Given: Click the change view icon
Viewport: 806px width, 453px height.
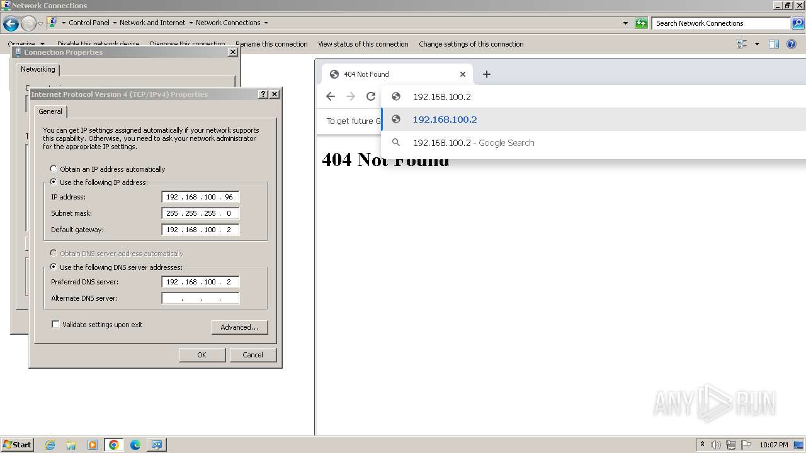Looking at the screenshot, I should pos(742,44).
